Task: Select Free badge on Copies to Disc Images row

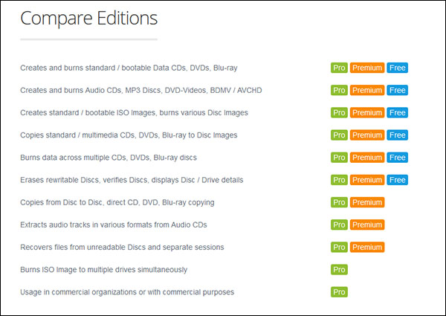Action: (397, 135)
